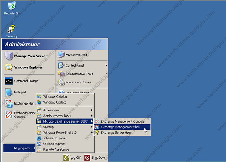Expand Administrative Tools arrow in All Programs
The height and width of the screenshot is (162, 226).
click(92, 116)
